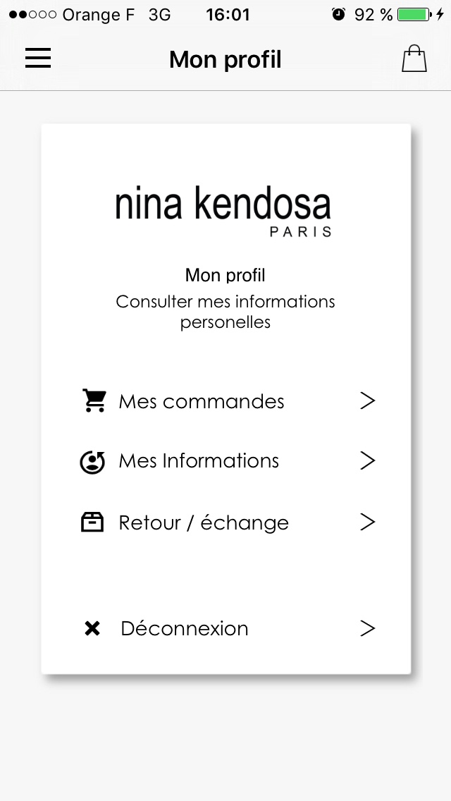Log out via Déconnexion
451x801 pixels.
click(x=185, y=628)
